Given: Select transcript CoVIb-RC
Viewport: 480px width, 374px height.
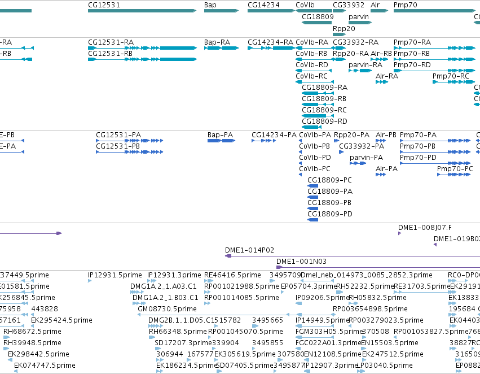Looking at the screenshot, I should tap(311, 76).
